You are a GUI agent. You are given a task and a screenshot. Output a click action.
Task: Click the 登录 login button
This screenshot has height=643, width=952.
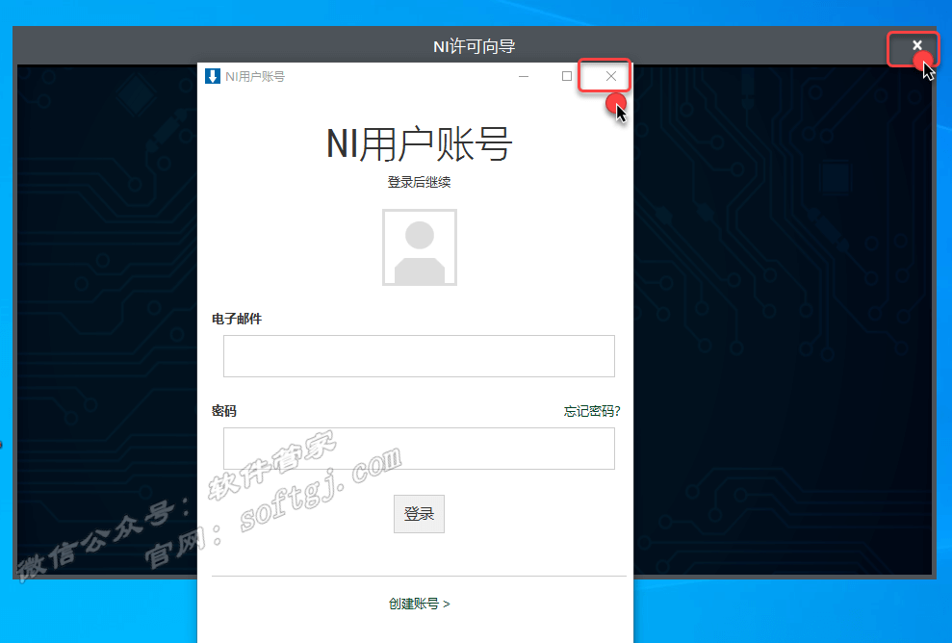pyautogui.click(x=419, y=514)
